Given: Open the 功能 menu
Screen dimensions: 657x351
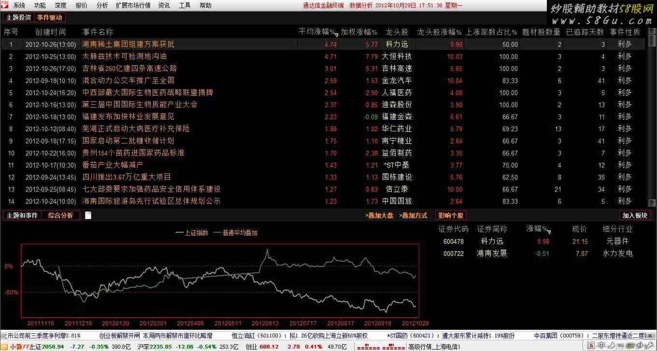Looking at the screenshot, I should point(40,6).
